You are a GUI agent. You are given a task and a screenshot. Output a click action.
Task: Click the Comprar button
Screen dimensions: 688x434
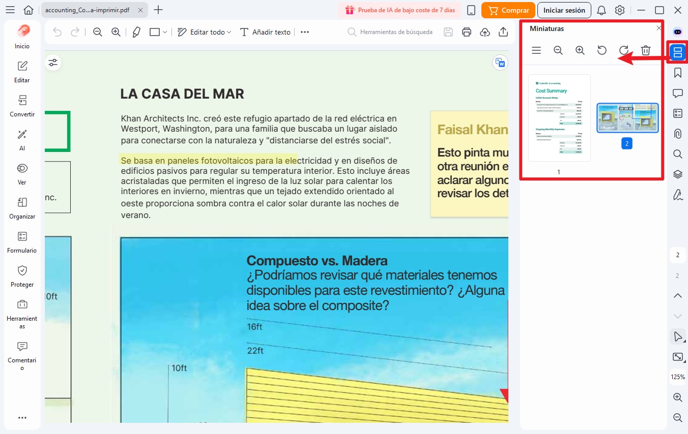click(x=508, y=10)
